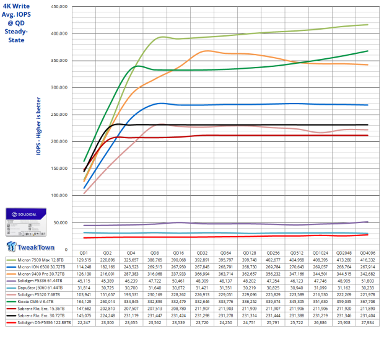Click the QD512 column header

tap(297, 253)
